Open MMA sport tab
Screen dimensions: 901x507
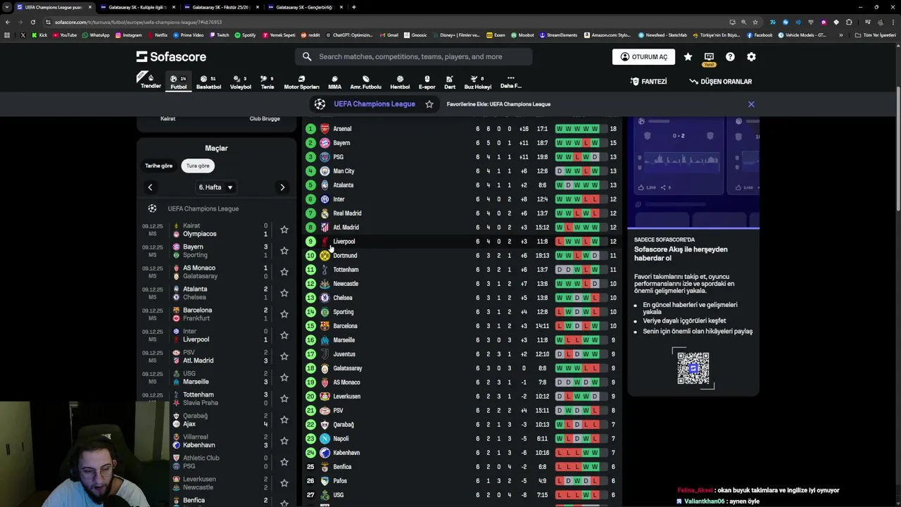pos(334,82)
